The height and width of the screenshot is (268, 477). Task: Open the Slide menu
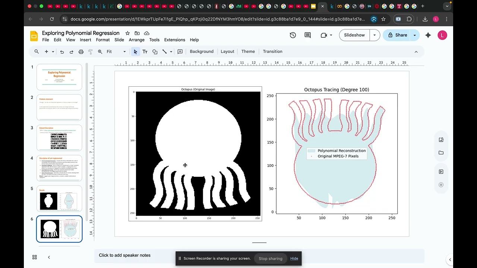119,40
